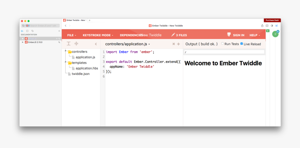
Task: Open the share icon in the window toolbar
Action: point(262,25)
